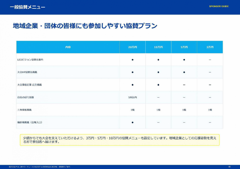The height and width of the screenshot is (169, 240).
Task: Click the row label "三角看板掲載"
Action: tap(24, 110)
